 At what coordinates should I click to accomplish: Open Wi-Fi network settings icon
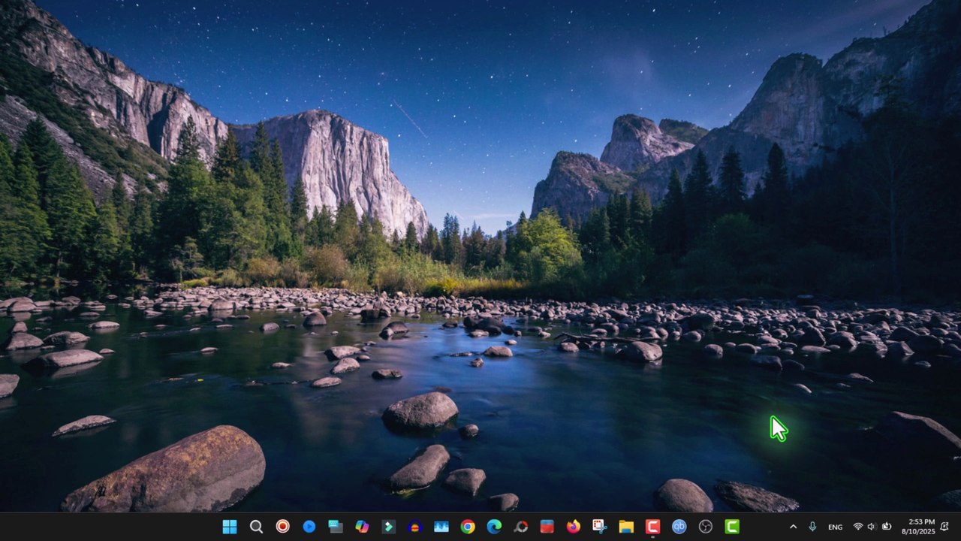[x=857, y=527]
